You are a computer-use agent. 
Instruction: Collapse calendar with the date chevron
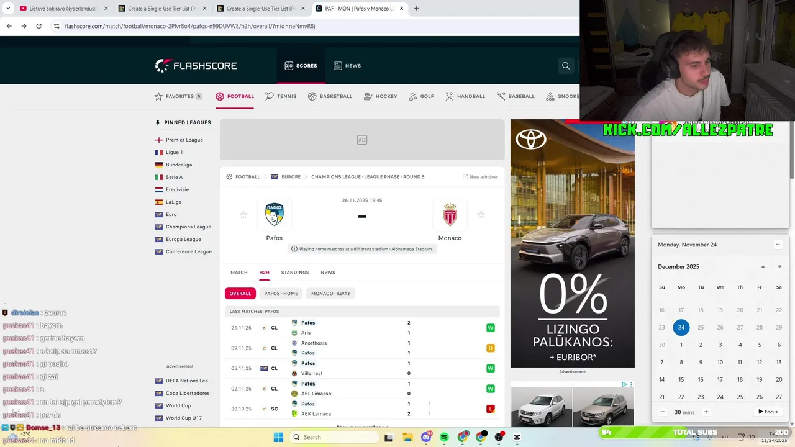[x=778, y=245]
